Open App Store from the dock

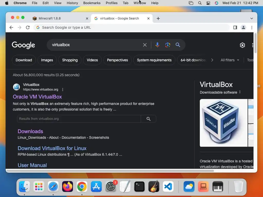click(96, 186)
